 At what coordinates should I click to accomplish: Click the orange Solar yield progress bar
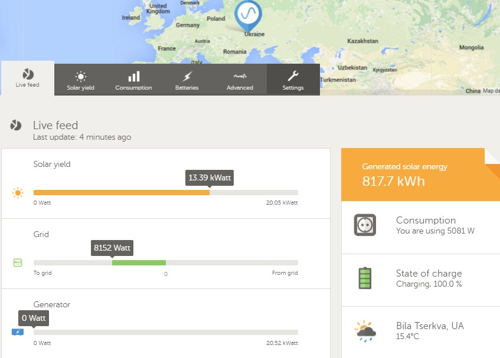pos(121,192)
